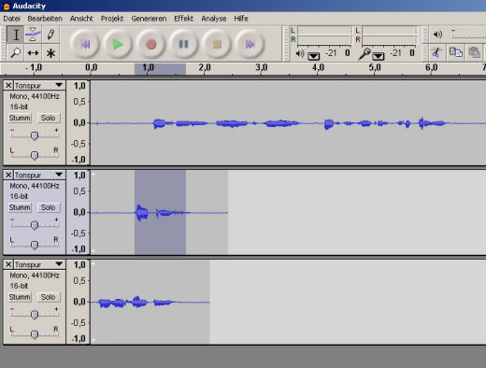Click the output speaker volume icon
This screenshot has height=368, width=486.
(x=437, y=34)
